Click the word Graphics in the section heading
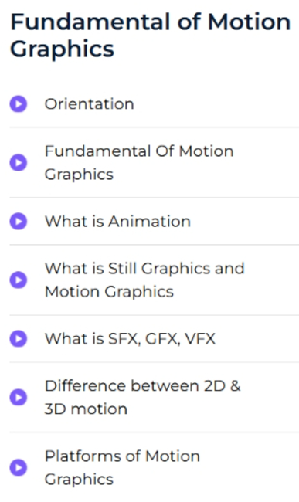This screenshot has height=502, width=299. click(x=62, y=49)
